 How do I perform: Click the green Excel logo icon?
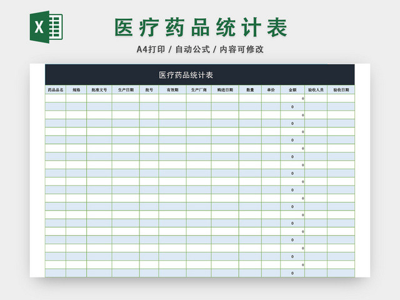click(x=46, y=27)
